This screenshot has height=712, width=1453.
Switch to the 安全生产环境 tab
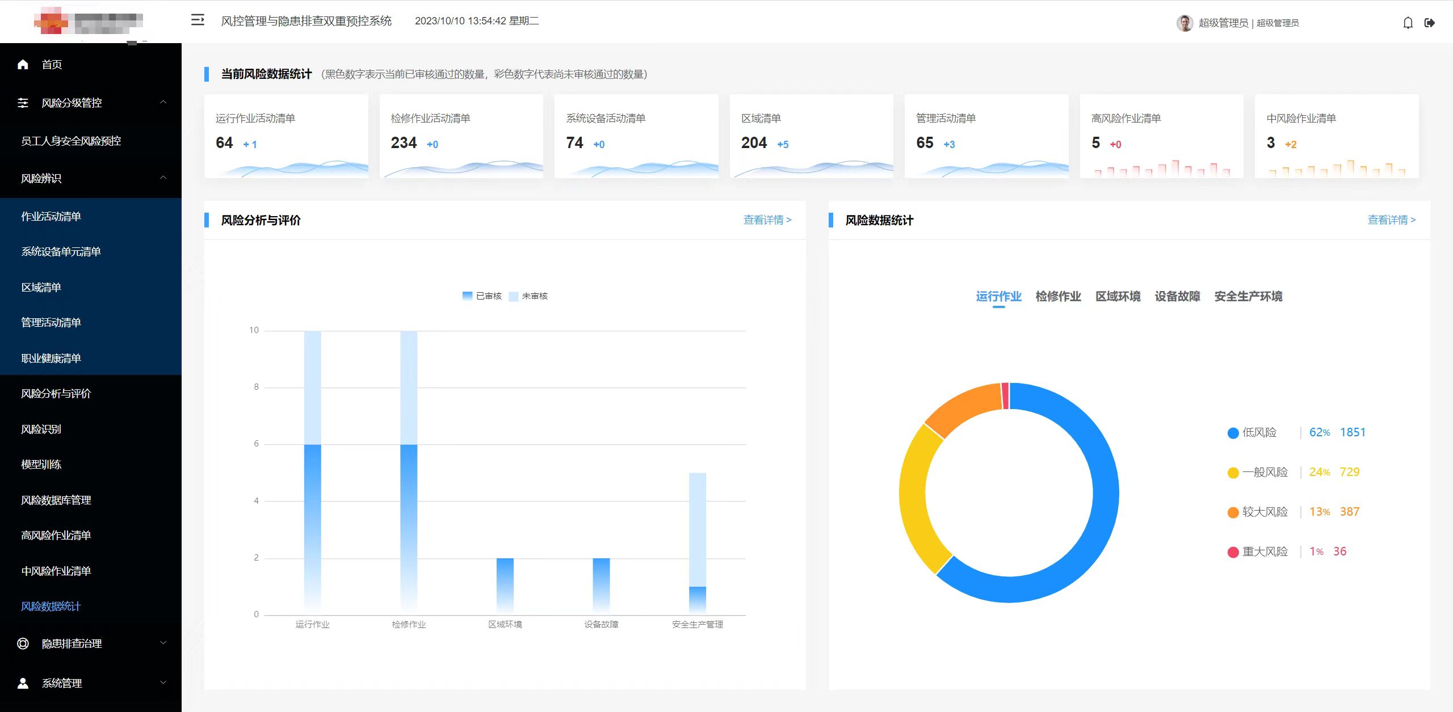pyautogui.click(x=1248, y=296)
